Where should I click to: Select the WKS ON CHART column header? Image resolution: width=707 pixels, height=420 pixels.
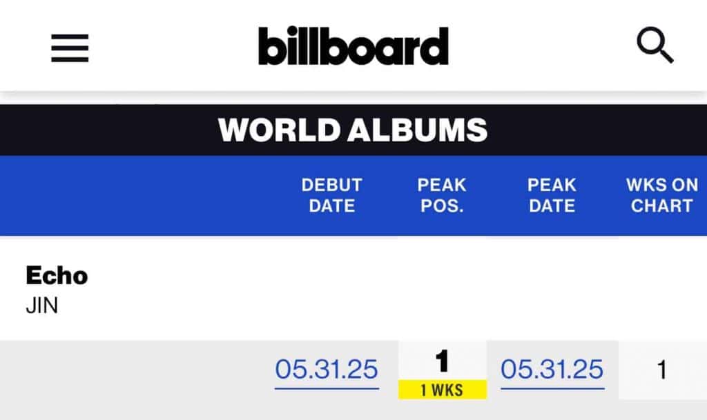pos(661,195)
